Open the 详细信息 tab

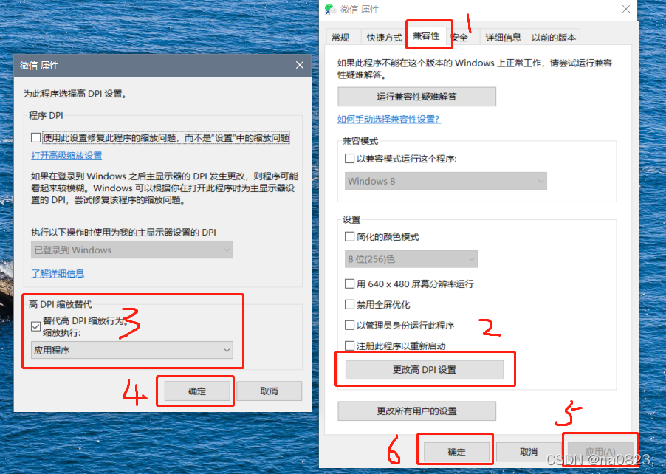[x=503, y=38]
